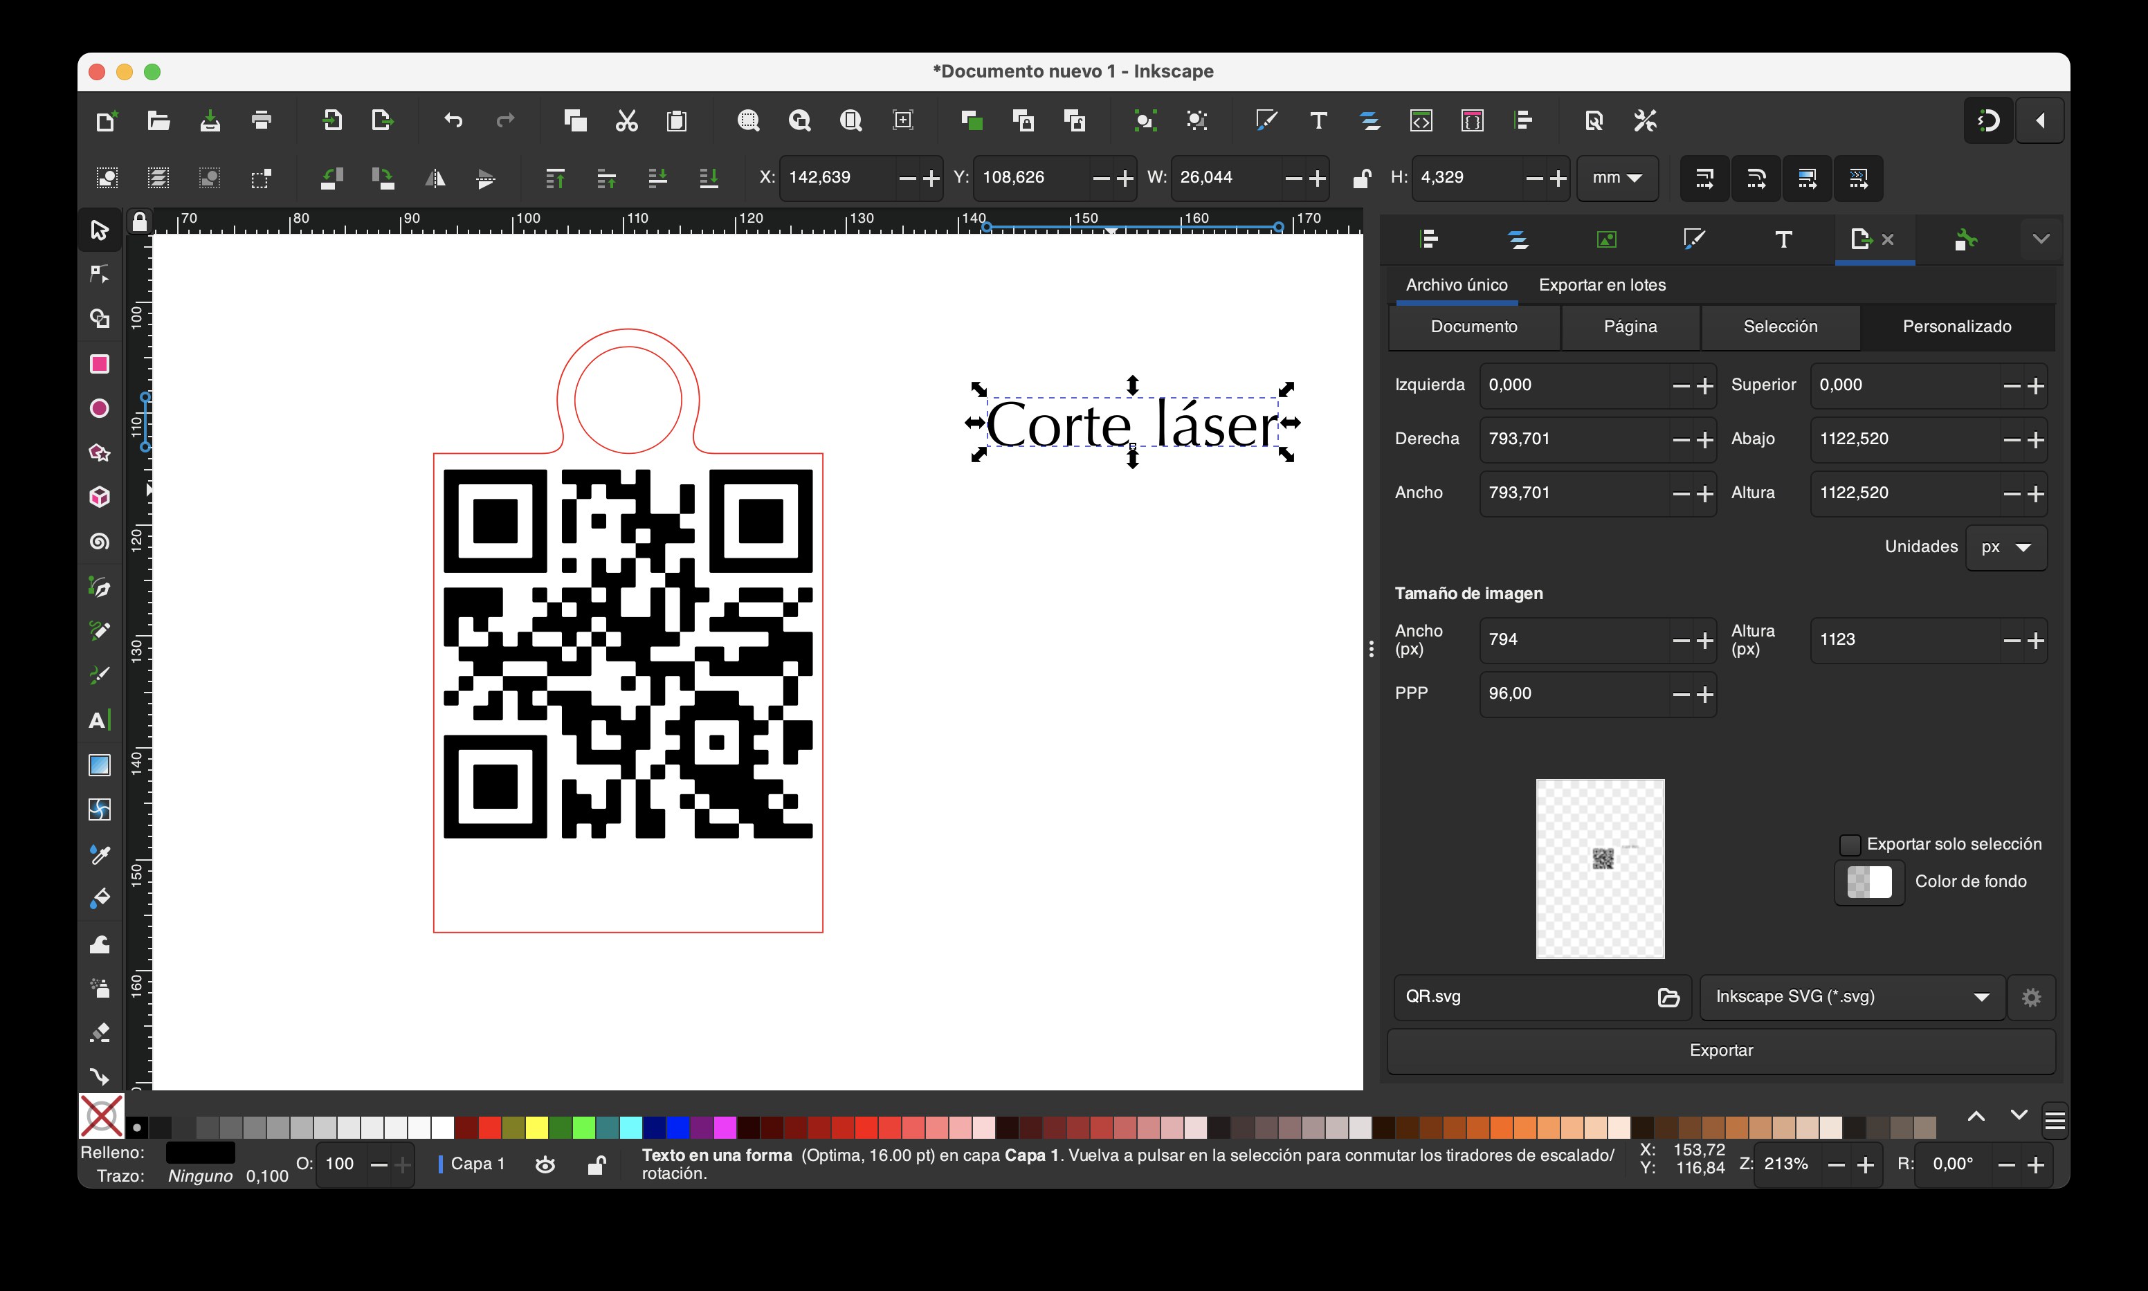Select the Paint Bucket tool
Screen dimensions: 2148x1291
[x=99, y=899]
